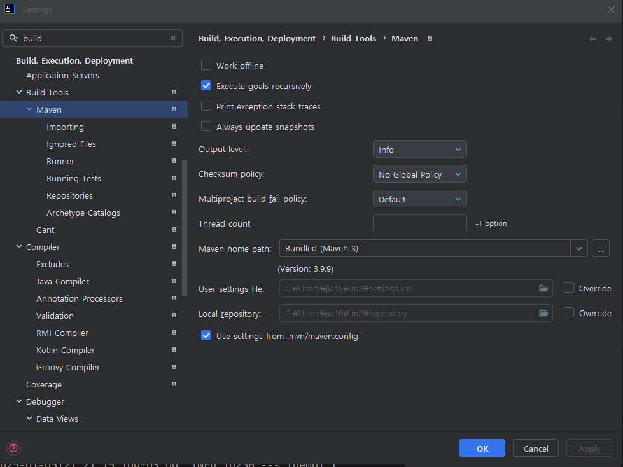Click the Bundled (Maven 3) home path field
623x467 pixels.
tap(424, 249)
